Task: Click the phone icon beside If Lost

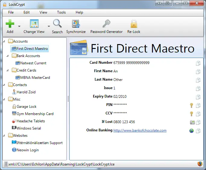Action: click(192, 122)
